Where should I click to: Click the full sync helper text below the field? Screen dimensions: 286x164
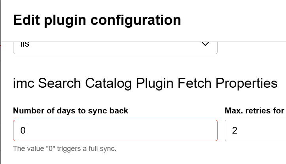[64, 149]
